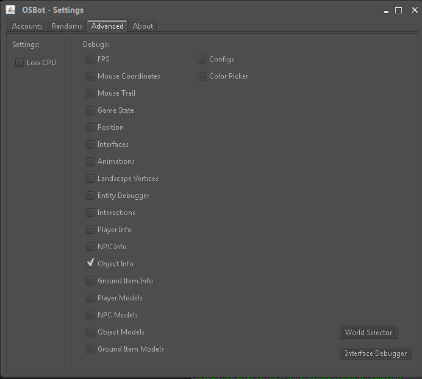This screenshot has width=422, height=379.
Task: Check the Animations option
Action: point(90,161)
